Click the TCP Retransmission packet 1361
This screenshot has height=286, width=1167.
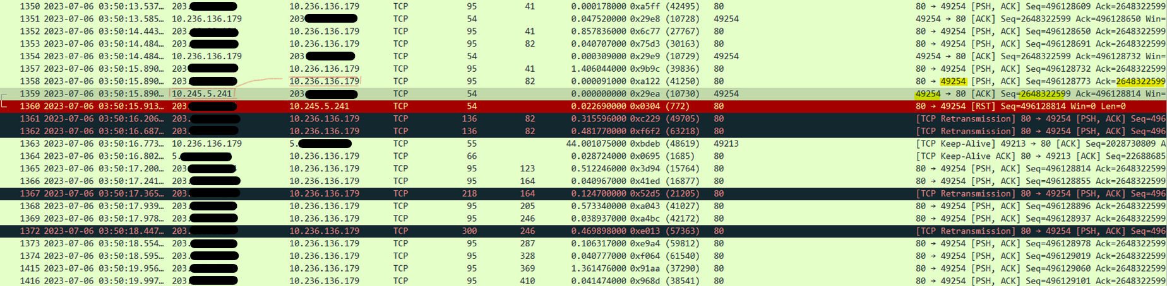tap(583, 118)
